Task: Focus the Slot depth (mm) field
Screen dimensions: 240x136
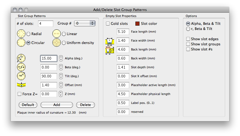Action: (x=123, y=67)
